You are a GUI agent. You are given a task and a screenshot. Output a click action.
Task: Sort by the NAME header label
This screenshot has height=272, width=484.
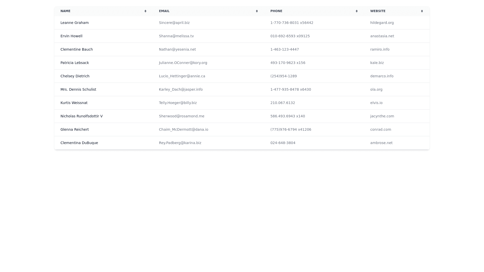(x=65, y=11)
